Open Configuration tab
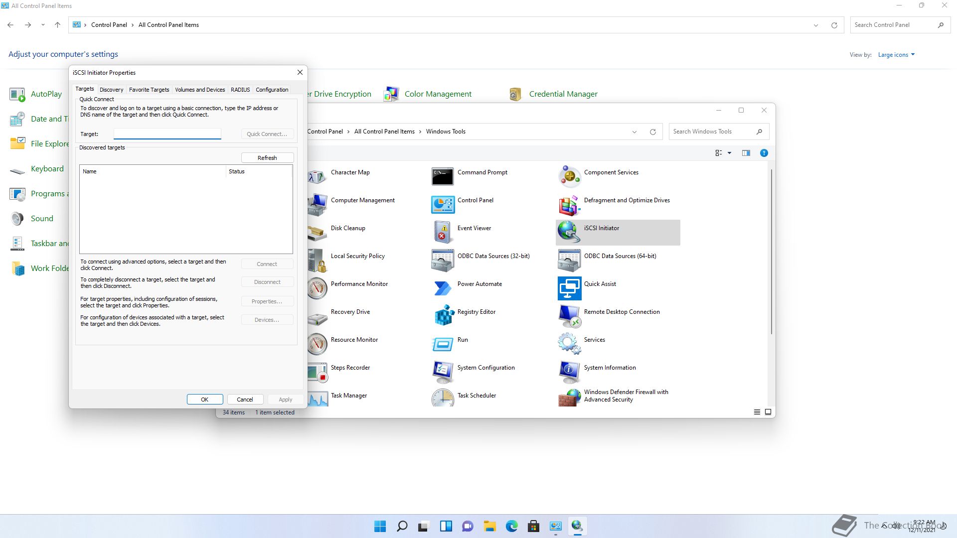 pyautogui.click(x=272, y=90)
